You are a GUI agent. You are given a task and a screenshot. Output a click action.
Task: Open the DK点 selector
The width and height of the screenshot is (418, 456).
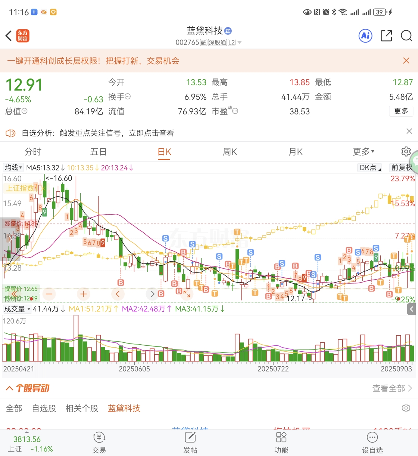370,167
